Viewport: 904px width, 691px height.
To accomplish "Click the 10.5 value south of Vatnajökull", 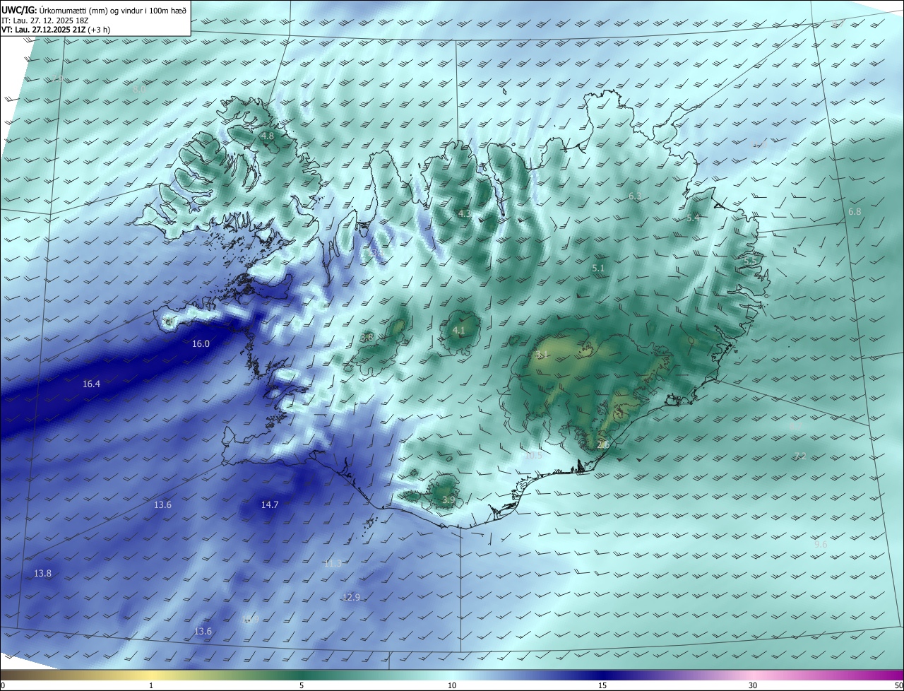I will click(533, 456).
